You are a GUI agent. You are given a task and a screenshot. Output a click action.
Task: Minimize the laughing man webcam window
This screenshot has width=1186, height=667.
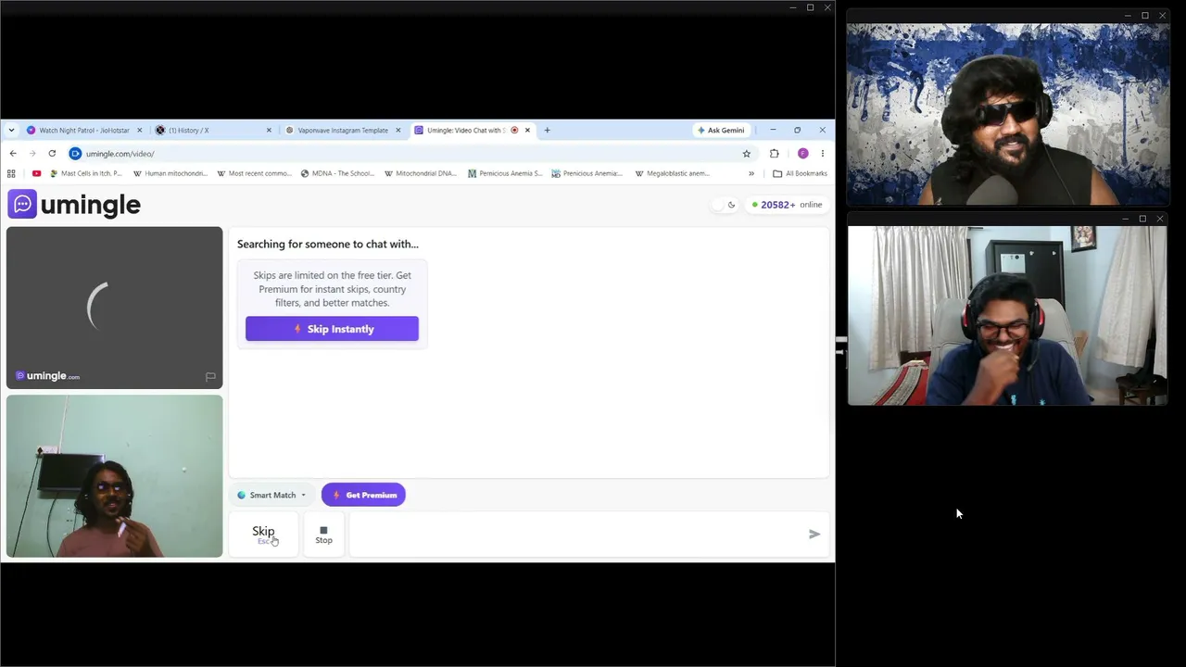pos(1125,219)
